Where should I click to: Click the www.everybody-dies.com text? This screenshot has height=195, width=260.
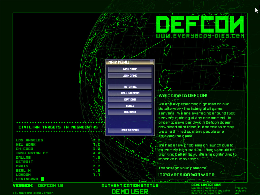(200, 36)
